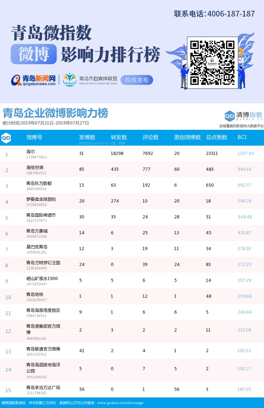Sort by the 评论数 column header
264x408 pixels.
[x=151, y=137]
